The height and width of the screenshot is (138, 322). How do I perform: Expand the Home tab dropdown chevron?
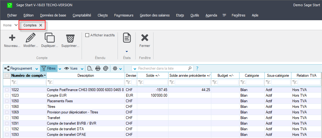[x=16, y=25]
